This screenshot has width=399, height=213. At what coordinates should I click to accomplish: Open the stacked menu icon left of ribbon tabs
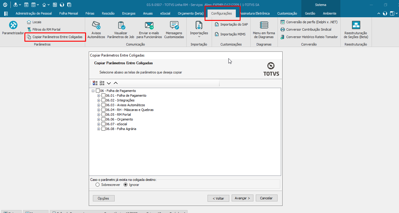[x=6, y=13]
